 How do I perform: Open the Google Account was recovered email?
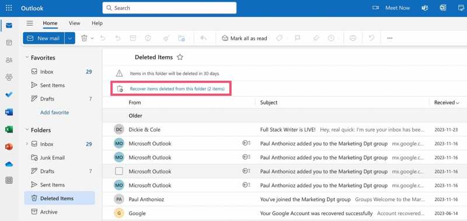click(284, 213)
